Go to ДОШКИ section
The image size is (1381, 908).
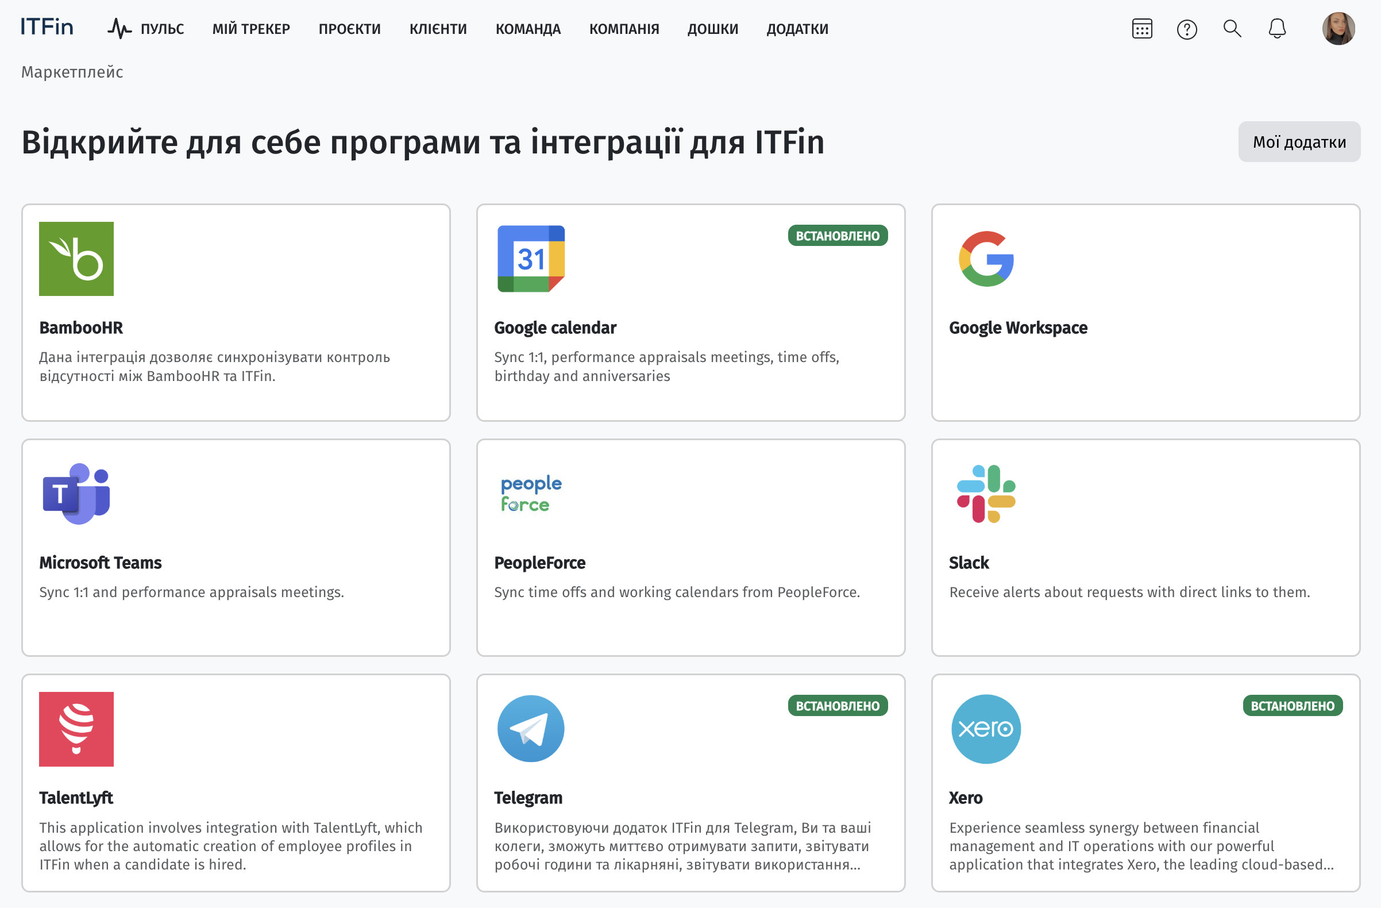pyautogui.click(x=712, y=29)
